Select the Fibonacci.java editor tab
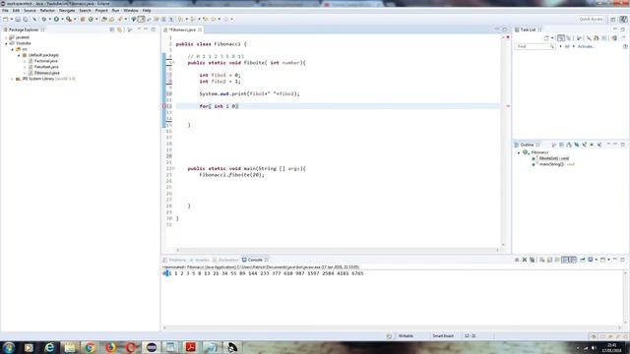The width and height of the screenshot is (630, 354). click(x=182, y=29)
